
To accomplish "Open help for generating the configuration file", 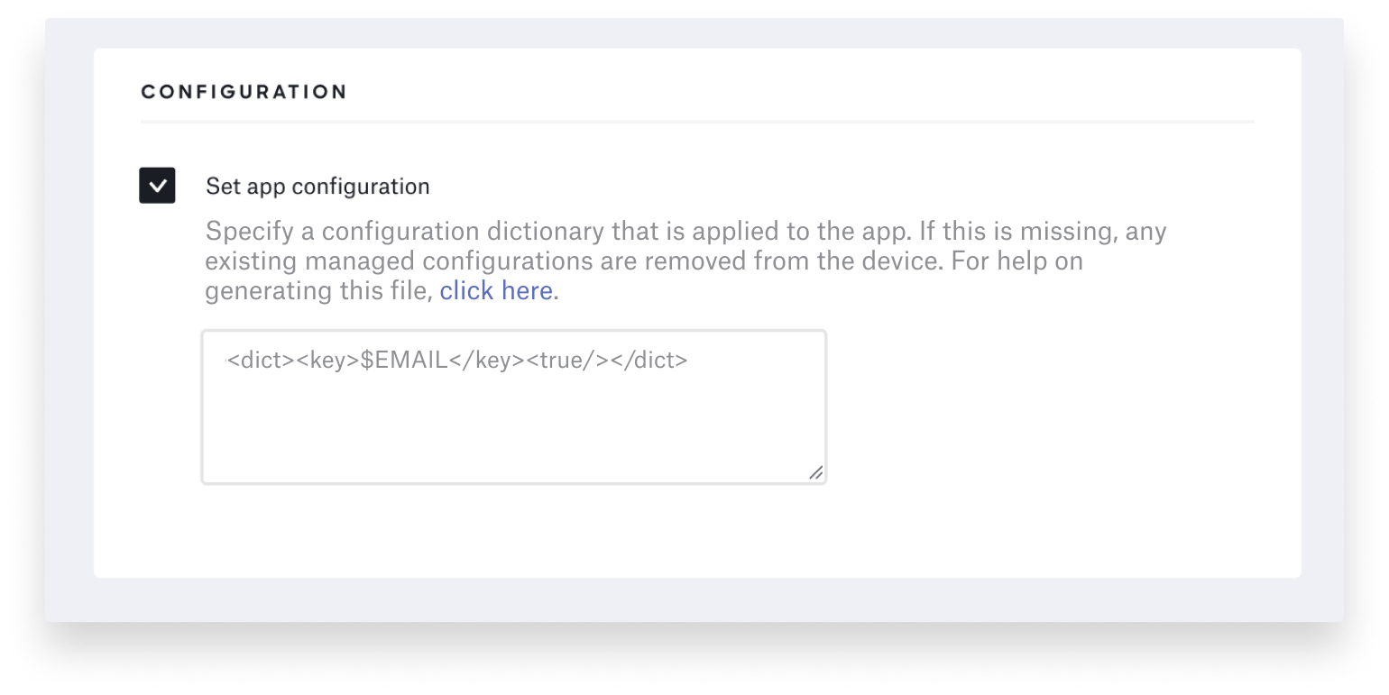I will [495, 290].
